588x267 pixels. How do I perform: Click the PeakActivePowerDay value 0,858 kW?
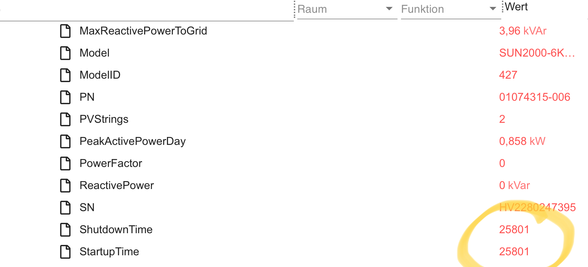pos(522,141)
